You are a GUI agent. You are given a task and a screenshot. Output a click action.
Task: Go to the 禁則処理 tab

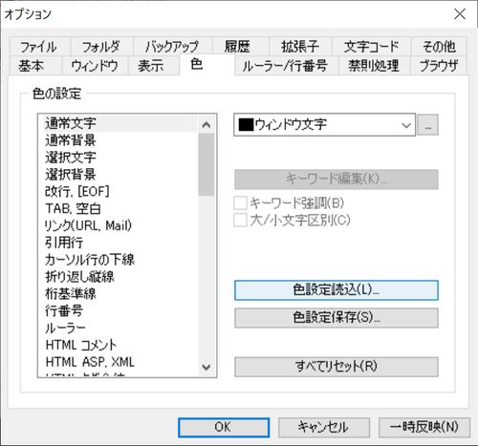click(374, 66)
